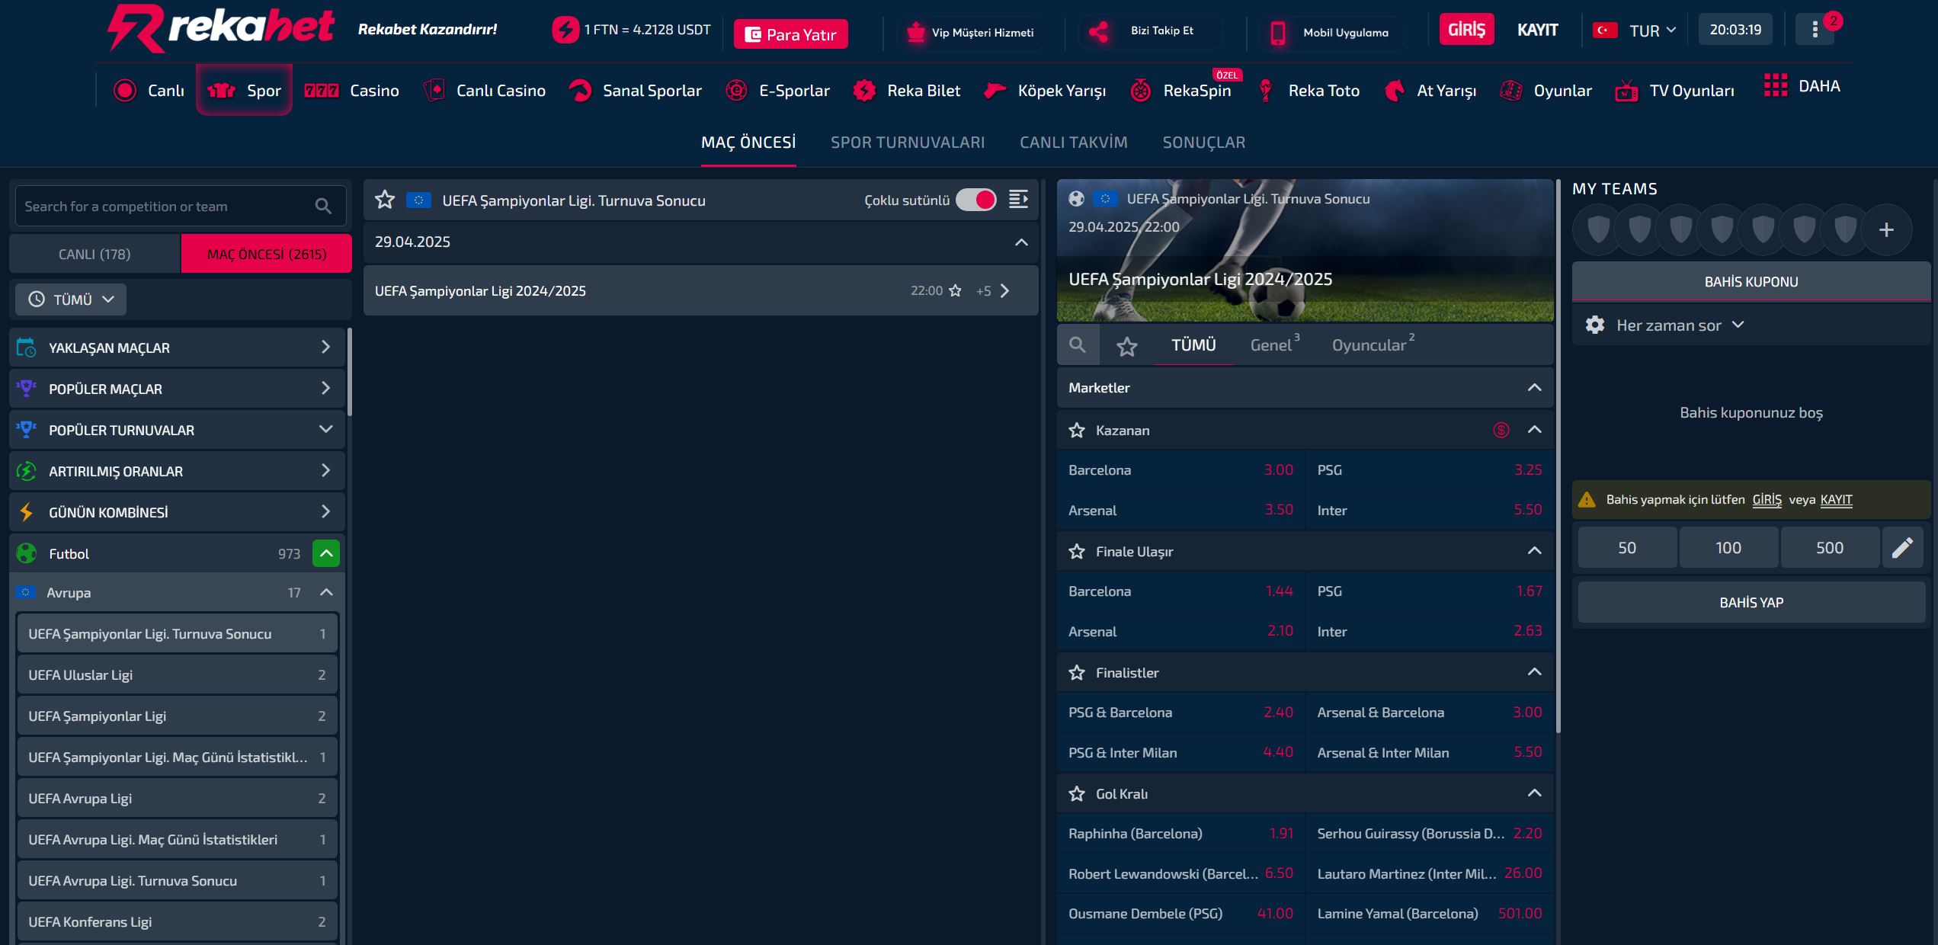Star the Gol Kralı market

pos(1077,794)
